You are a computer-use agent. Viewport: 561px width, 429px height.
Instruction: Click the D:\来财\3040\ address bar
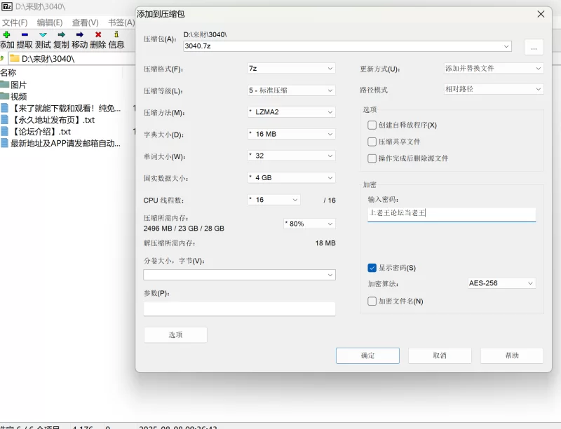pyautogui.click(x=72, y=59)
